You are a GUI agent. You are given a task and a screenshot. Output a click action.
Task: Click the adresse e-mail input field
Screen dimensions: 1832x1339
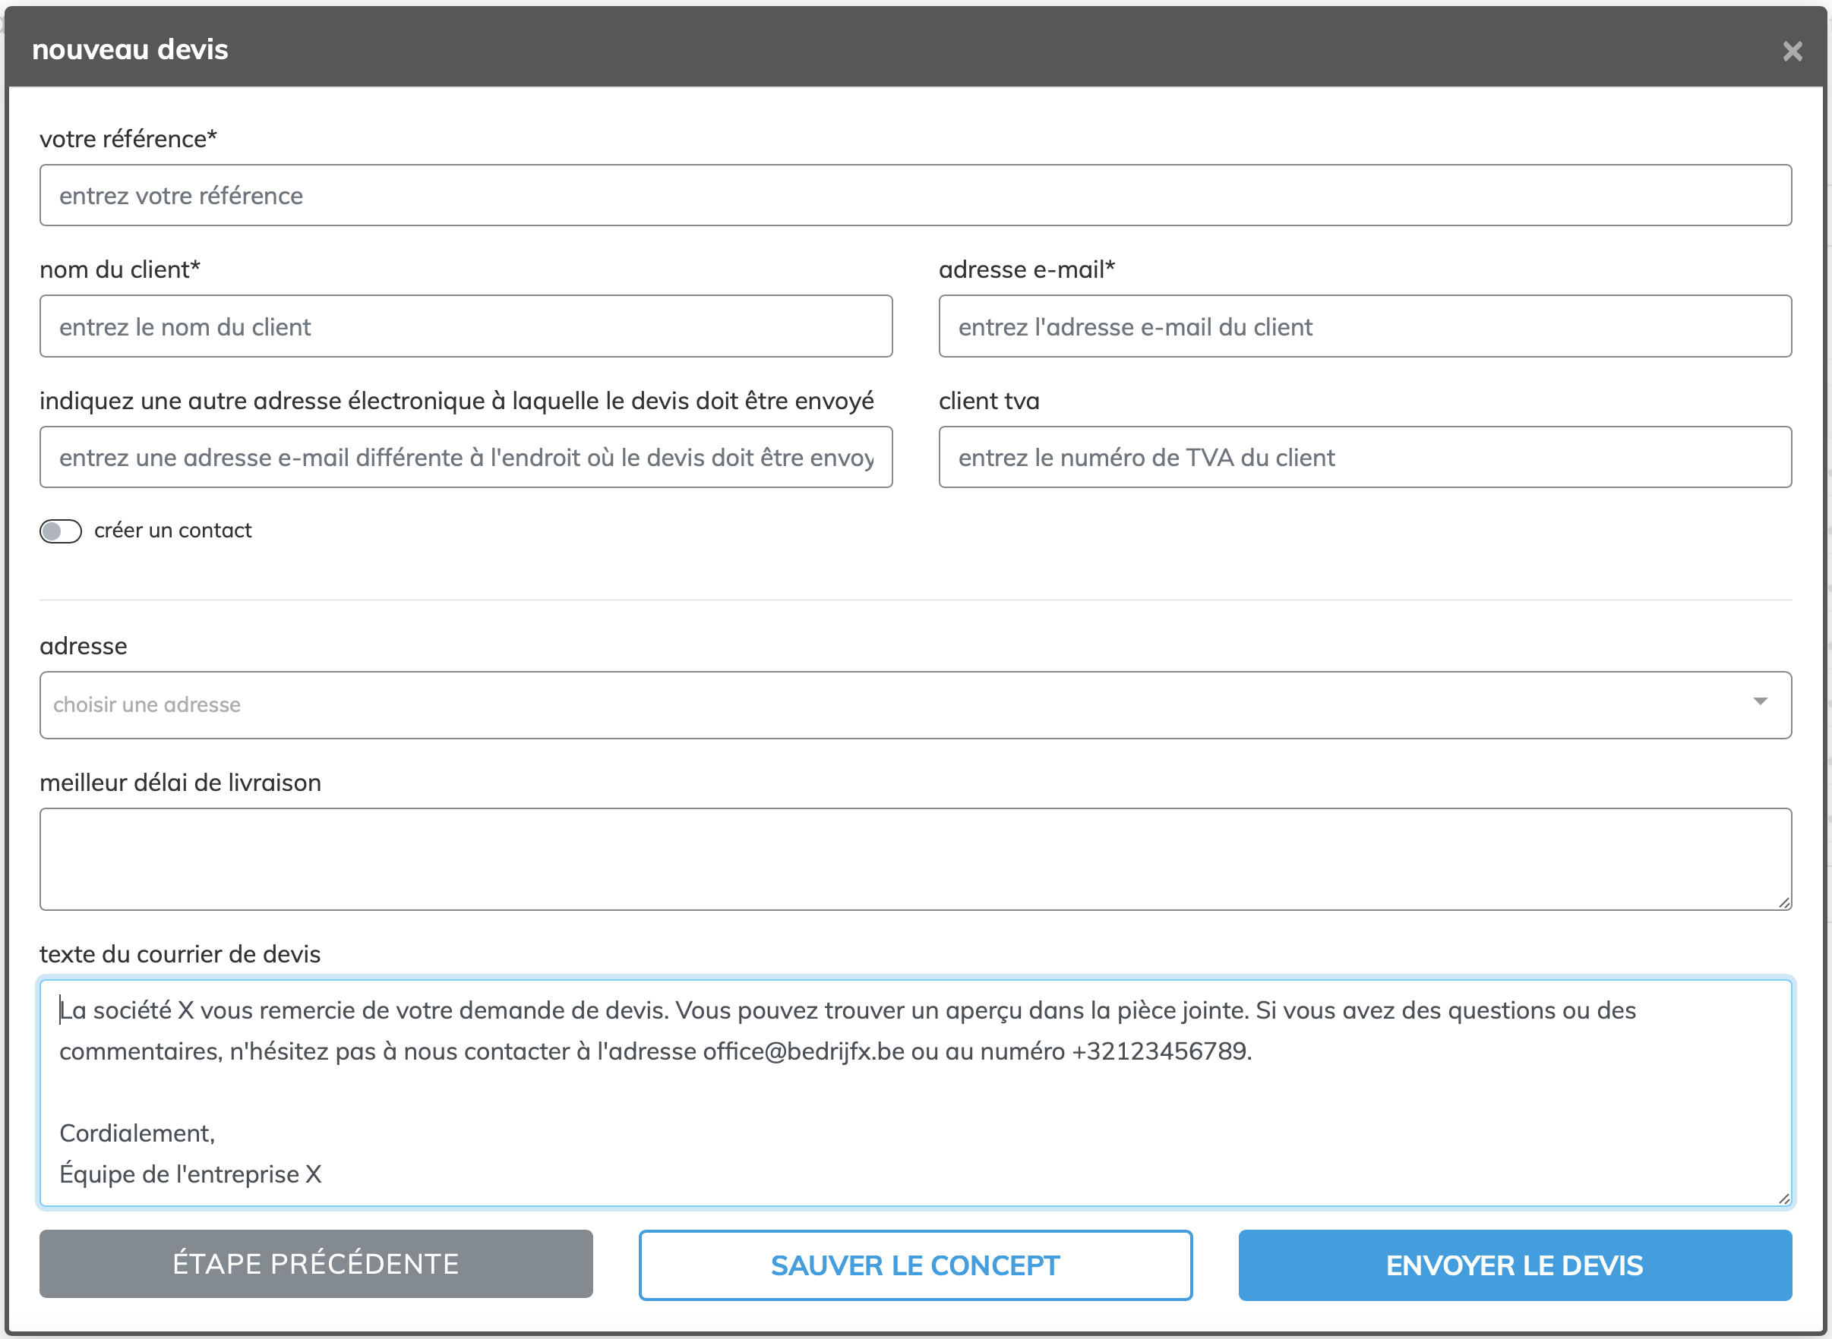[x=1365, y=326]
